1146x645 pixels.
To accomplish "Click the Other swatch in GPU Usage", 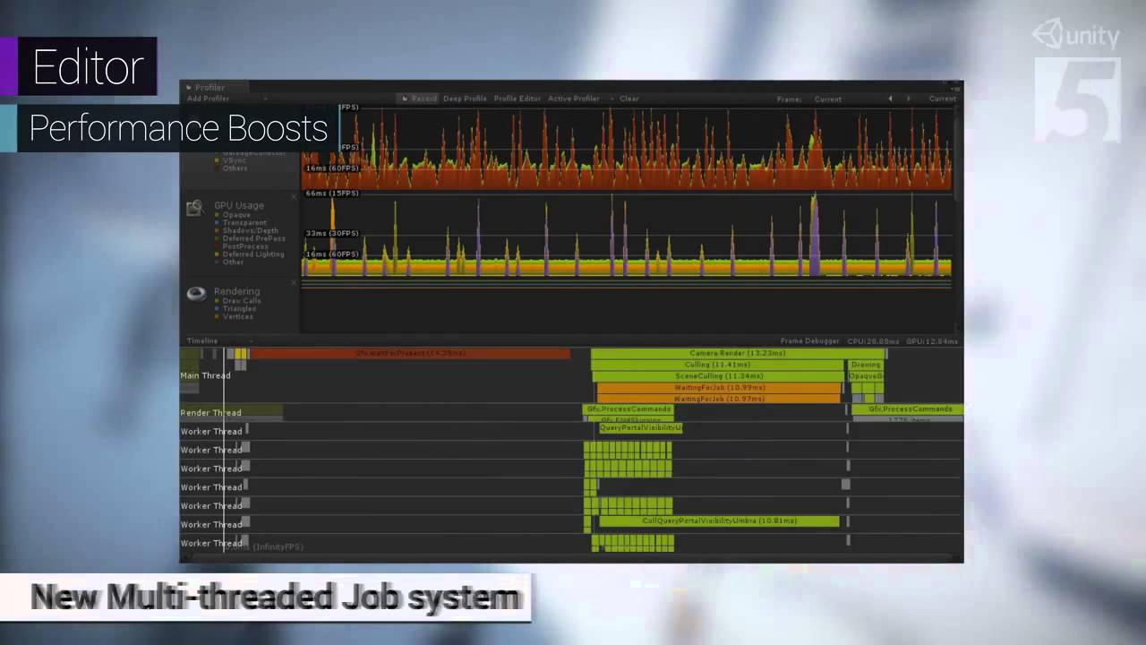I will coord(217,262).
